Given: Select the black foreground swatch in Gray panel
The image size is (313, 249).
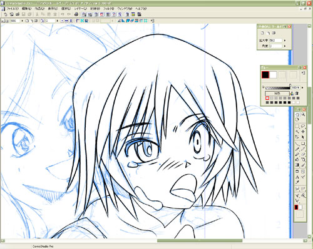Looking at the screenshot, I should pos(265,75).
